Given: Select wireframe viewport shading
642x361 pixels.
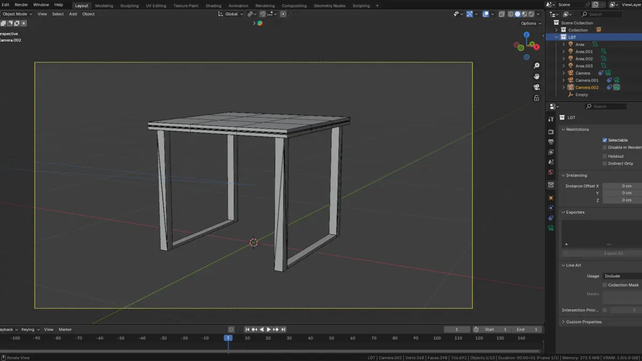Looking at the screenshot, I should 511,14.
